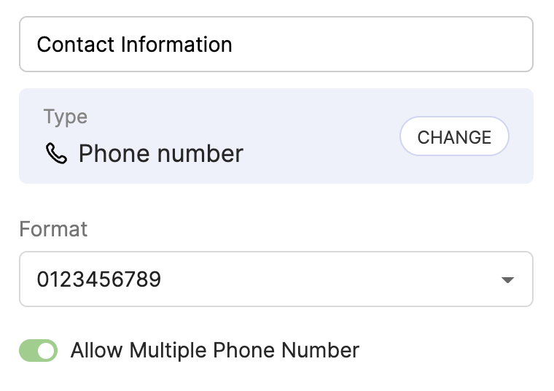Disable the Allow Multiple Phone Number switch

point(38,351)
